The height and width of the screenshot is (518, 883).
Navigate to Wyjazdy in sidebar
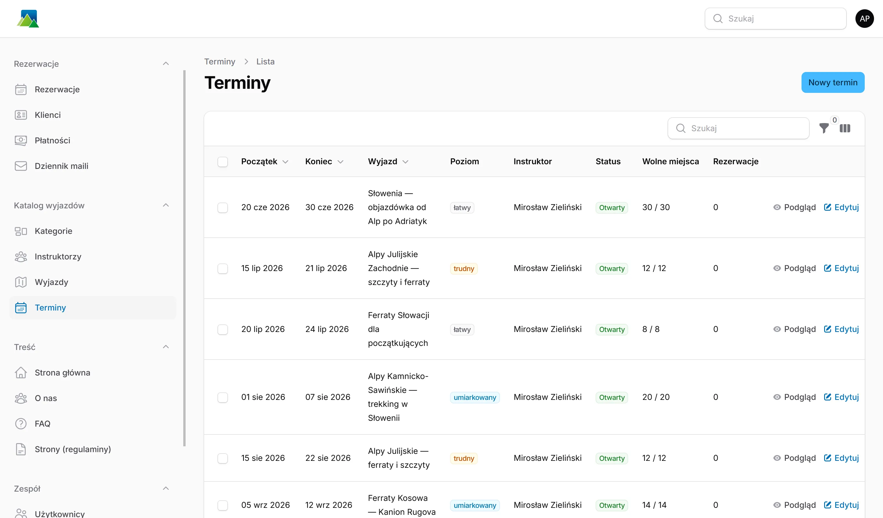[93, 282]
